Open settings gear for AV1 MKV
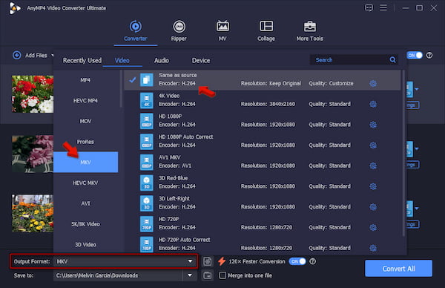Viewport: 445px width, 288px height. [x=373, y=166]
